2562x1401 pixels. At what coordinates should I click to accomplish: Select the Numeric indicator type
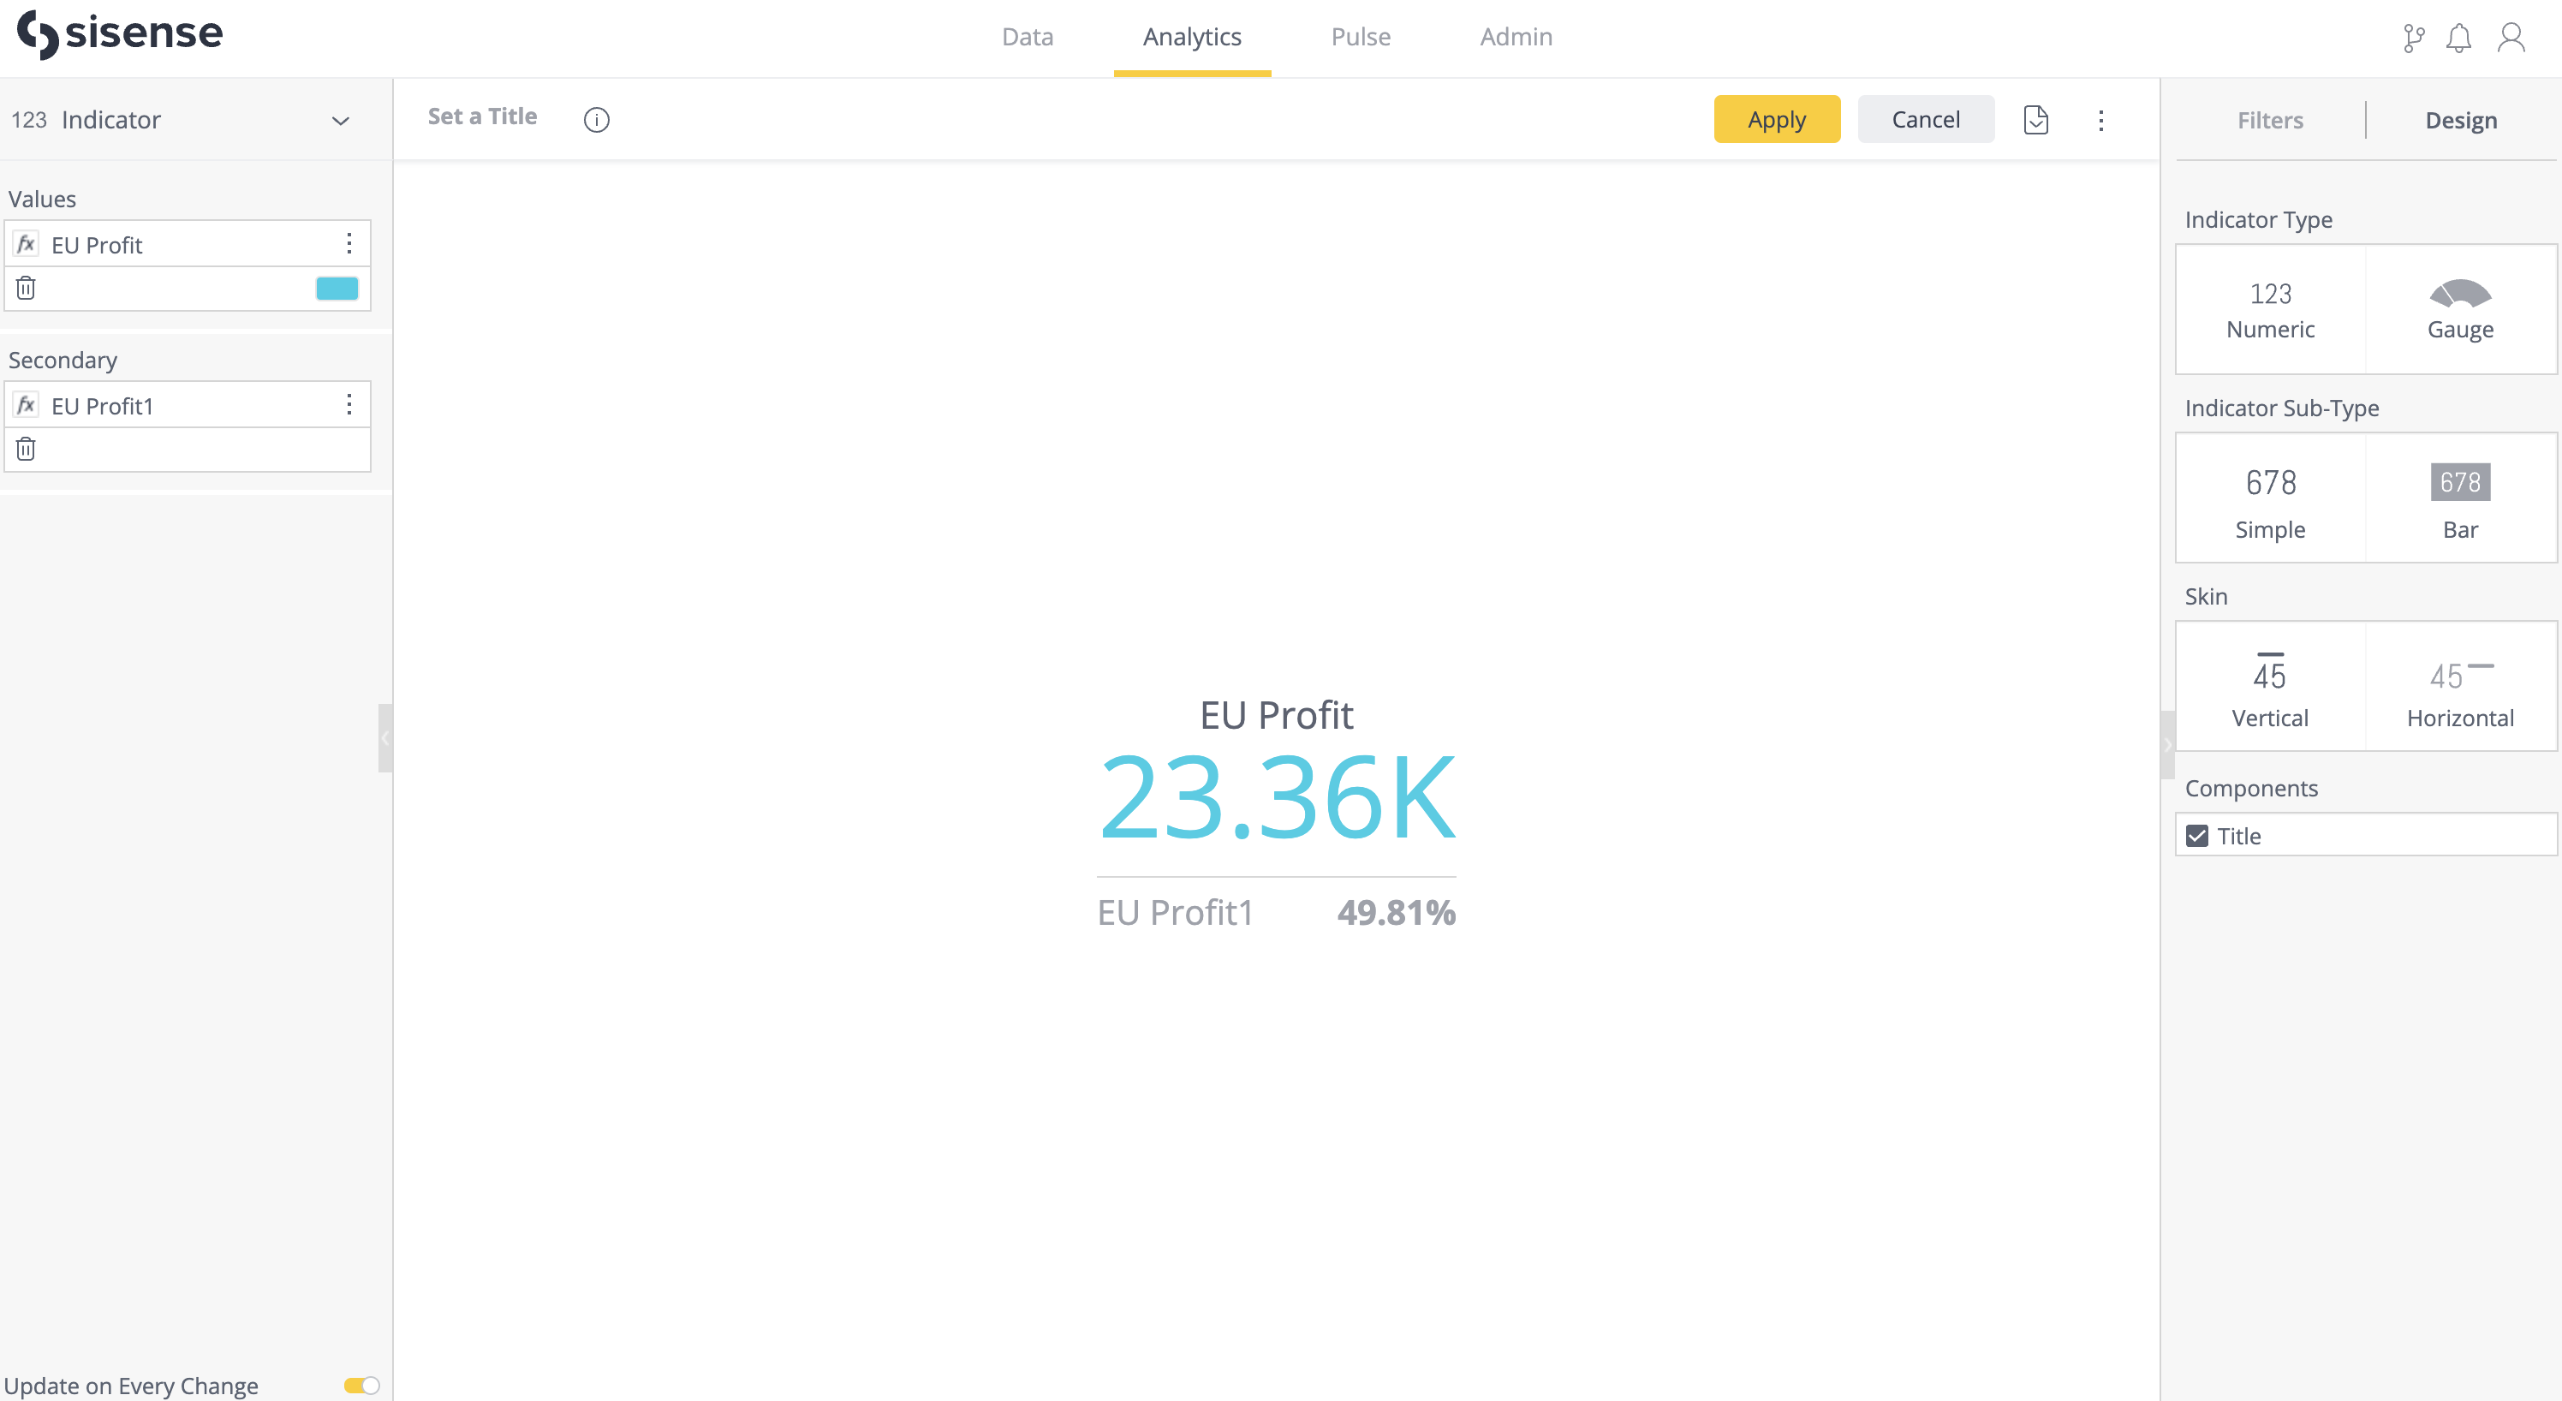tap(2271, 309)
